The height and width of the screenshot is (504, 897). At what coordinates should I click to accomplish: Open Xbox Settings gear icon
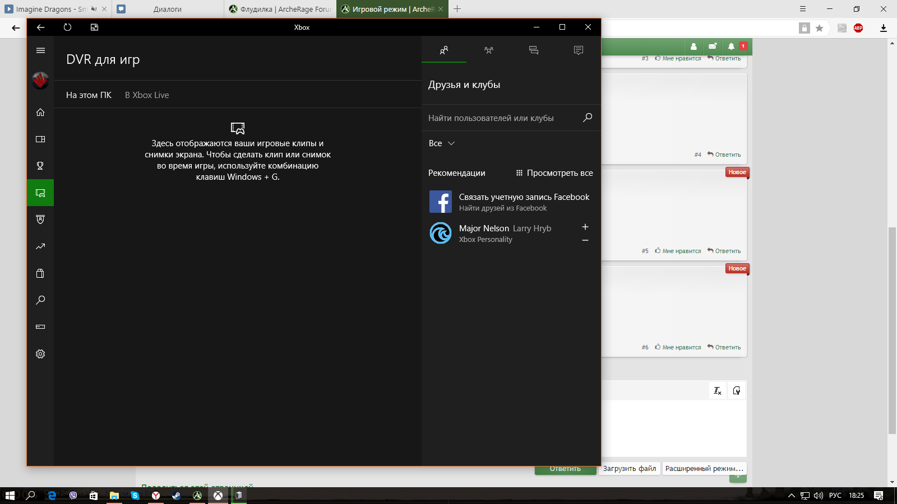[x=40, y=354]
